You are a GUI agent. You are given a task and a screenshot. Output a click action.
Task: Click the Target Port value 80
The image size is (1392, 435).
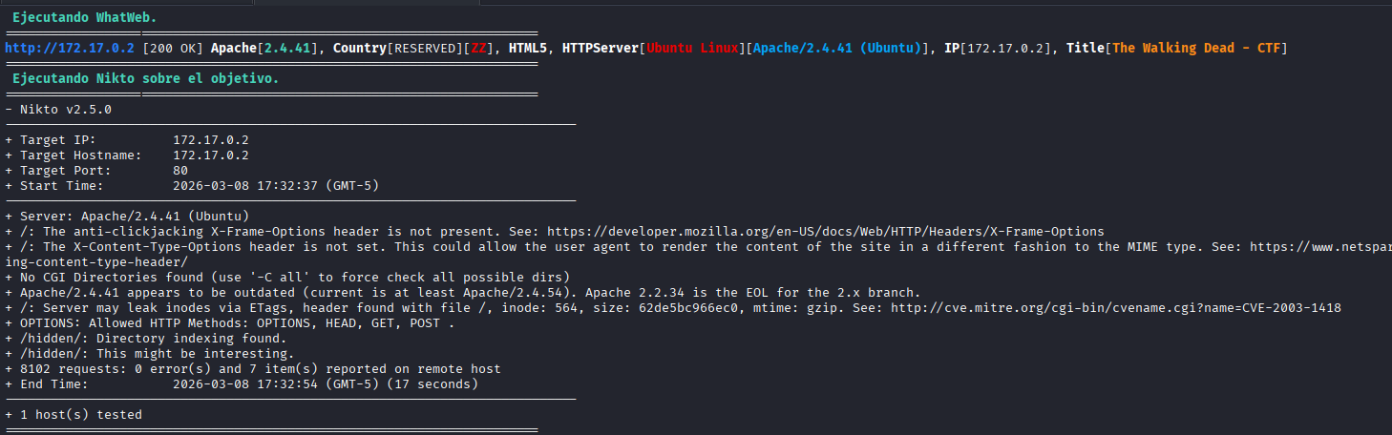tap(179, 170)
